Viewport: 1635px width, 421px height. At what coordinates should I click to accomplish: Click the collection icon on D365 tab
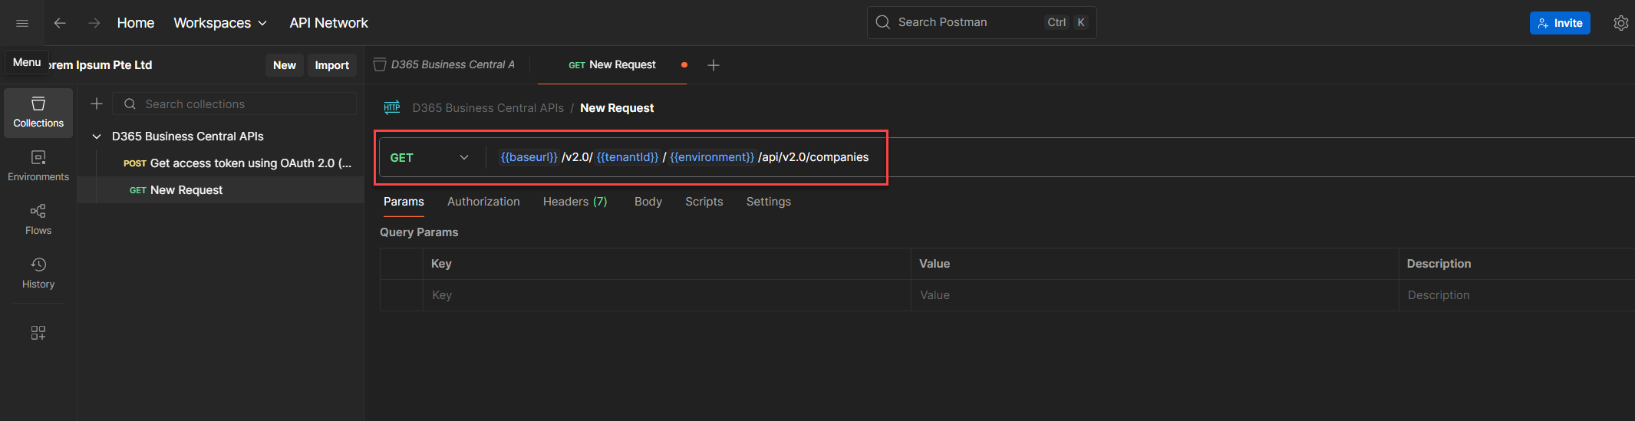[x=379, y=65]
